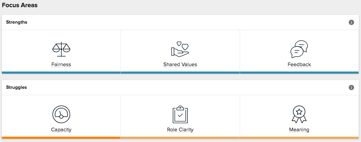The height and width of the screenshot is (142, 361).
Task: Open the Capacity gauge icon
Action: (61, 114)
